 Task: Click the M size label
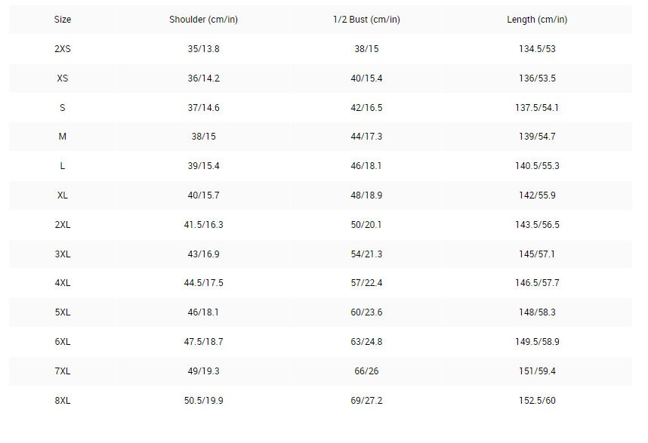(x=63, y=137)
